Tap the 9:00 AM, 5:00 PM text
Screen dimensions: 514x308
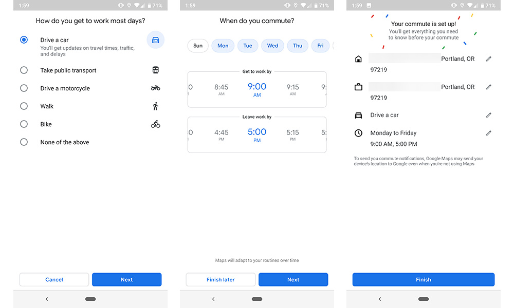(x=394, y=144)
